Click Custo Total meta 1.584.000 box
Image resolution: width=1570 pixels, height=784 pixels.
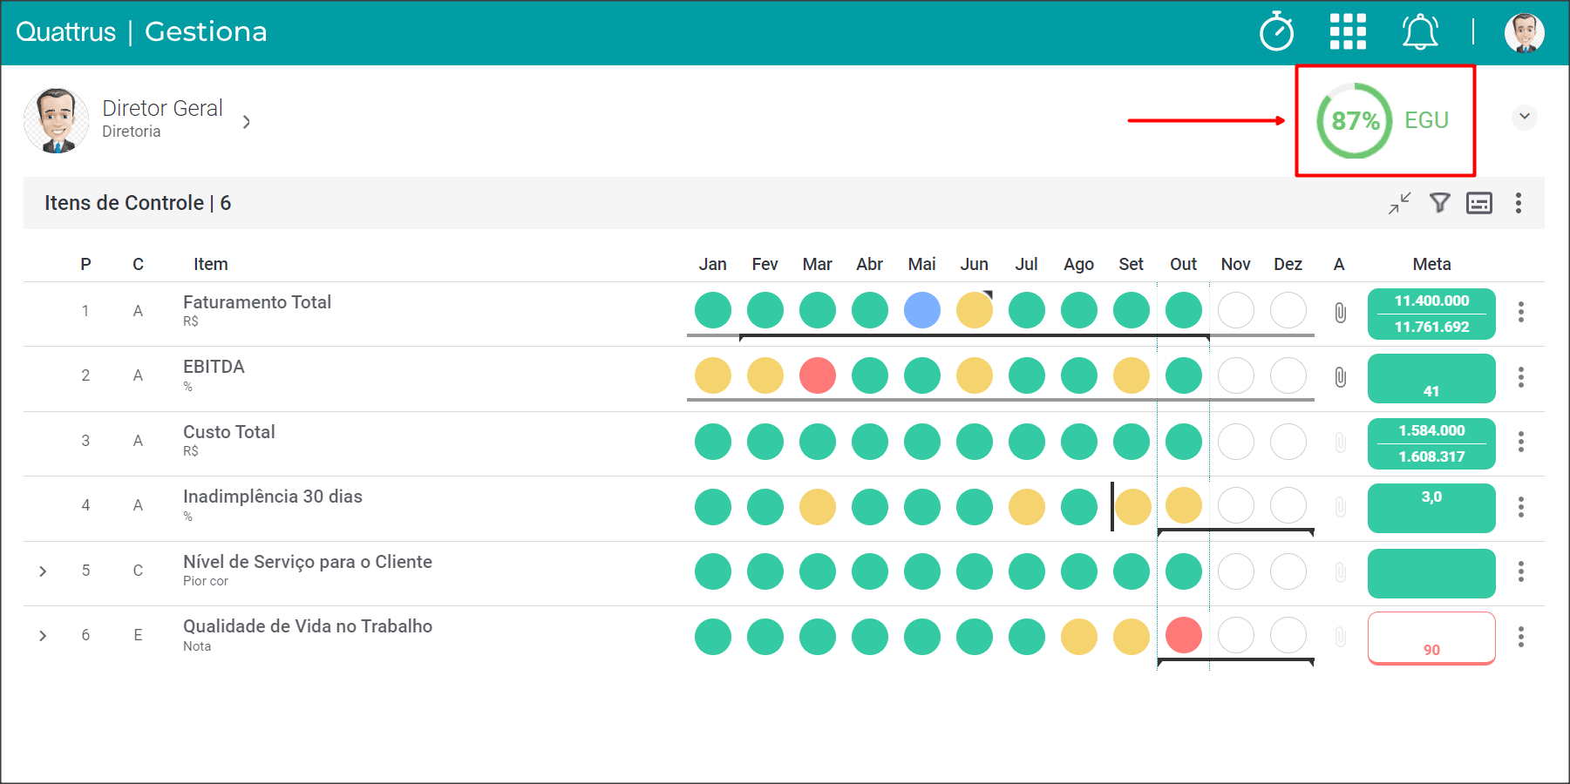click(x=1431, y=443)
